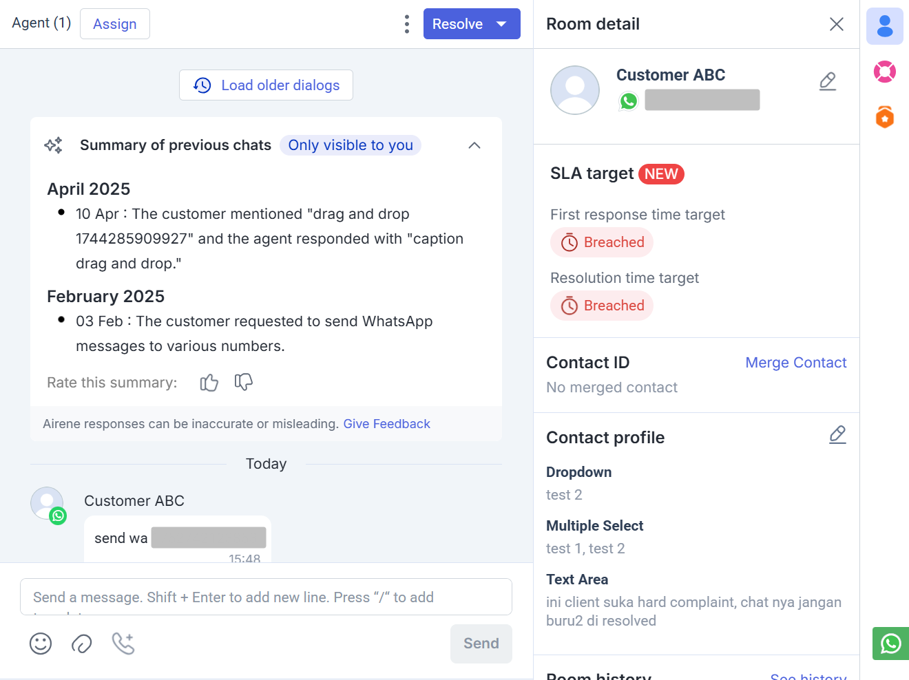Open the three-dot more options menu
Screen dimensions: 909x680
407,24
